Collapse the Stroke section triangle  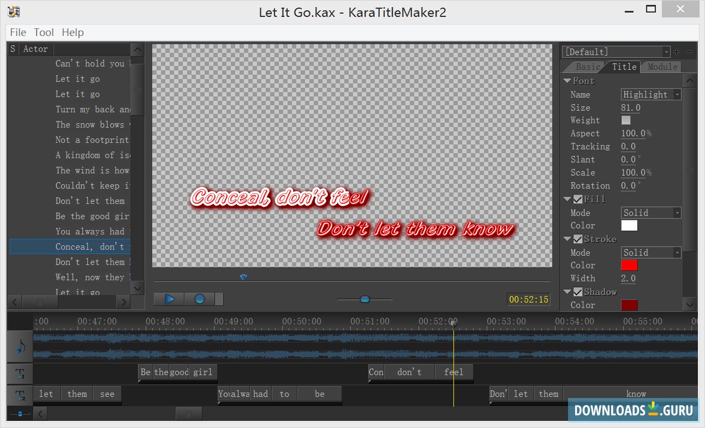(x=567, y=239)
